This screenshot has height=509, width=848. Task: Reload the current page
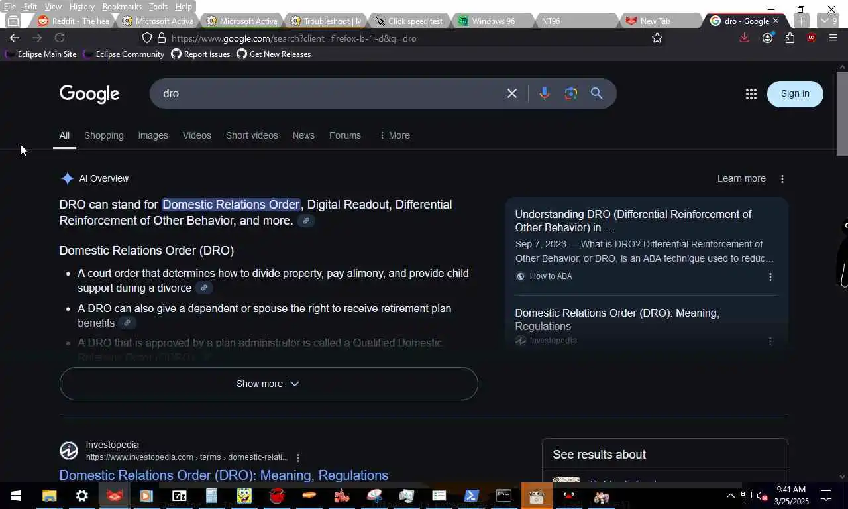[60, 38]
